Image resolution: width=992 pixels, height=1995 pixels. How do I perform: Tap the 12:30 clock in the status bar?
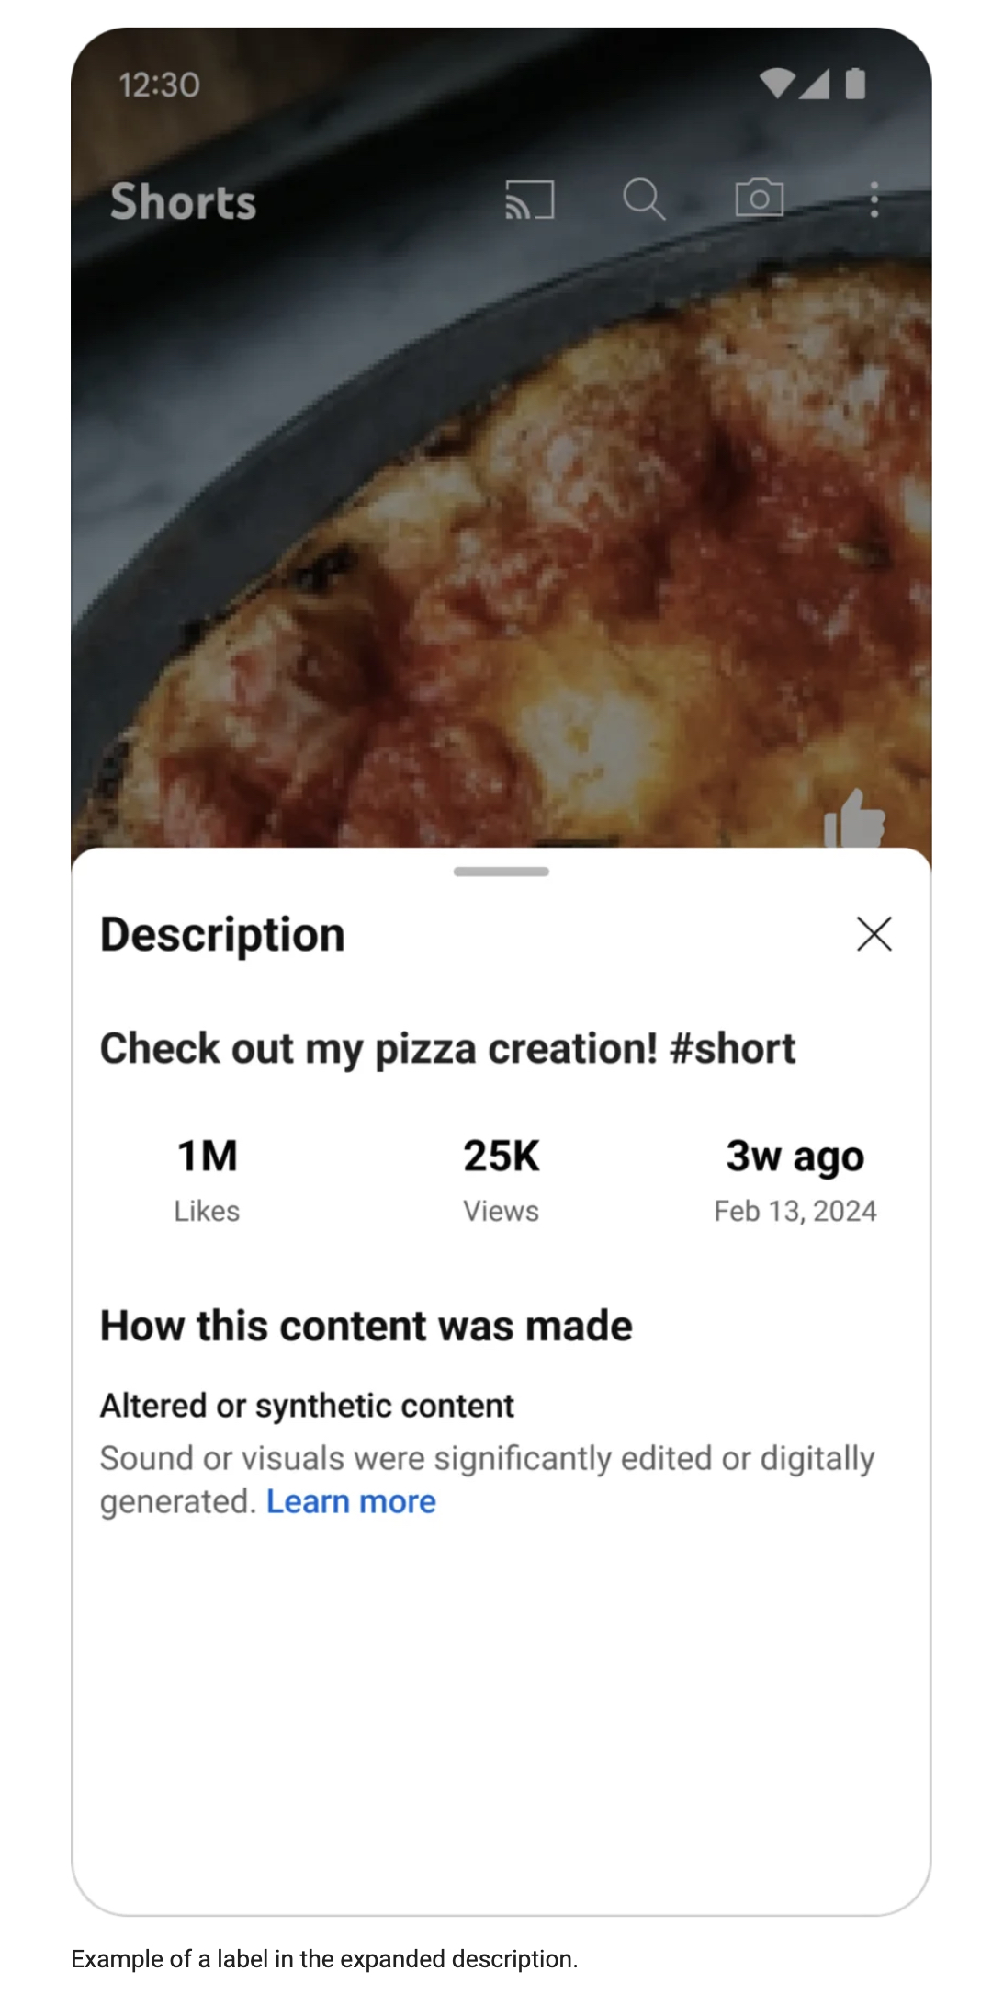(159, 85)
